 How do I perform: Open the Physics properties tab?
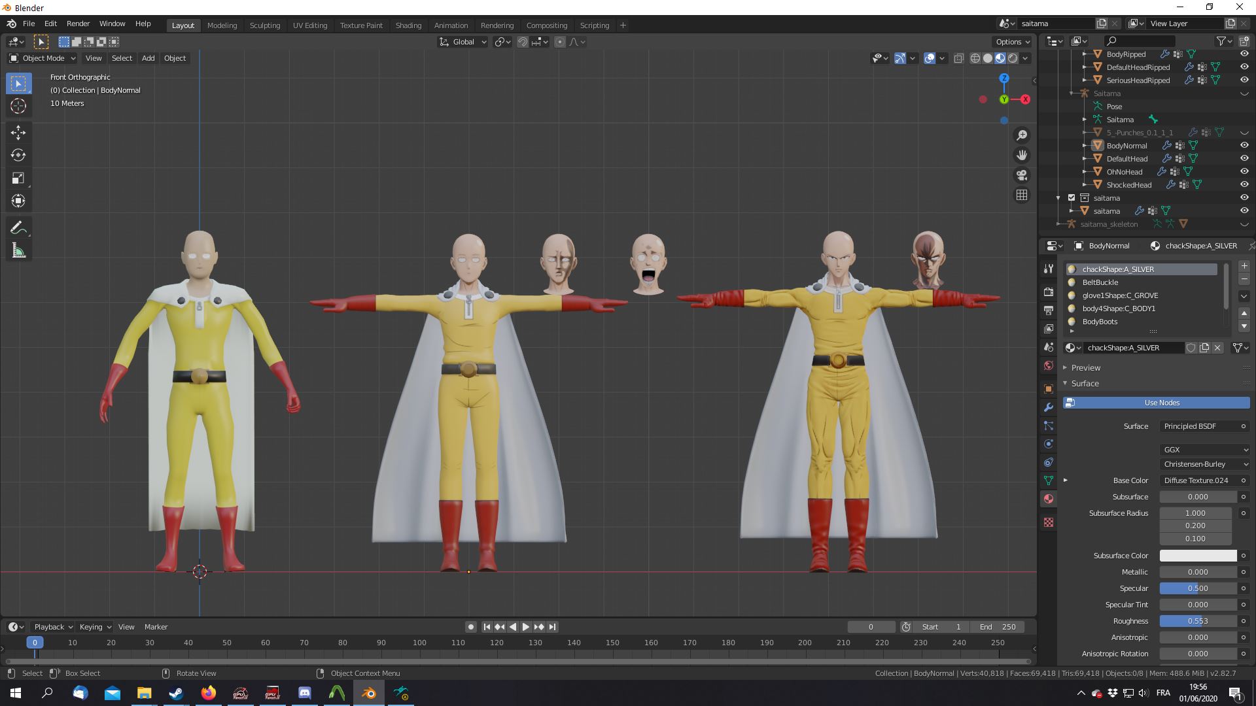pos(1049,444)
